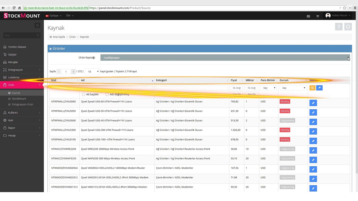The image size is (358, 201).
Task: Click the Değişmemiş badge for NTWFWALLZYXUS040
Action: click(287, 121)
